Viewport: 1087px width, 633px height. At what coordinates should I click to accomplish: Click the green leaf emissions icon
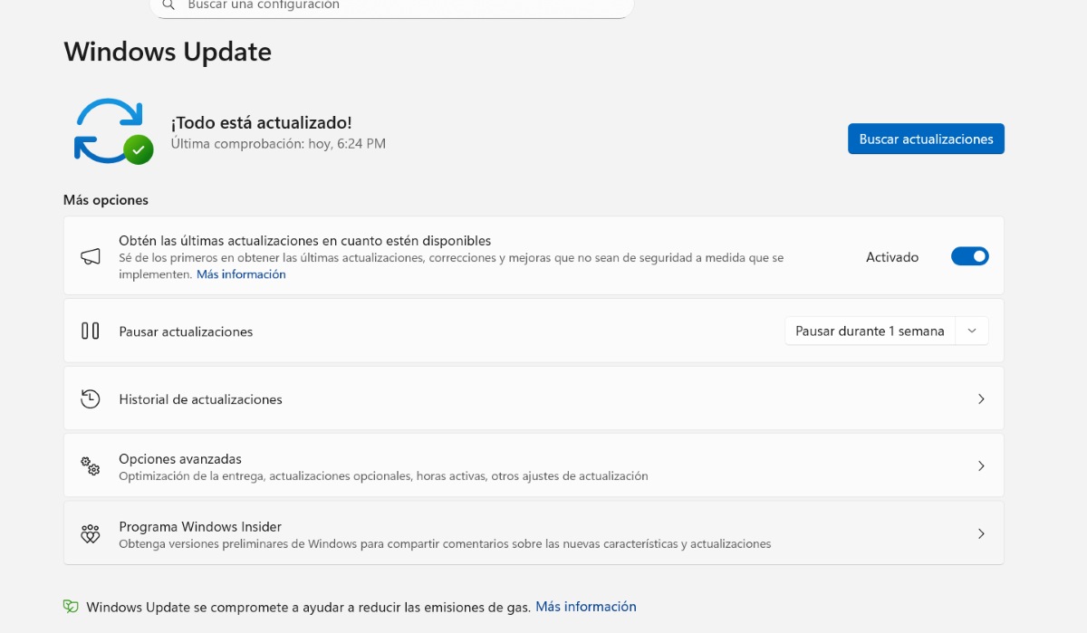pyautogui.click(x=71, y=607)
